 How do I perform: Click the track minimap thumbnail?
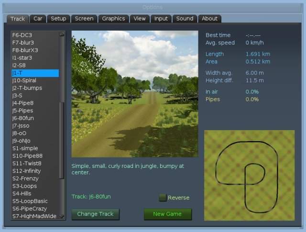coord(249,176)
